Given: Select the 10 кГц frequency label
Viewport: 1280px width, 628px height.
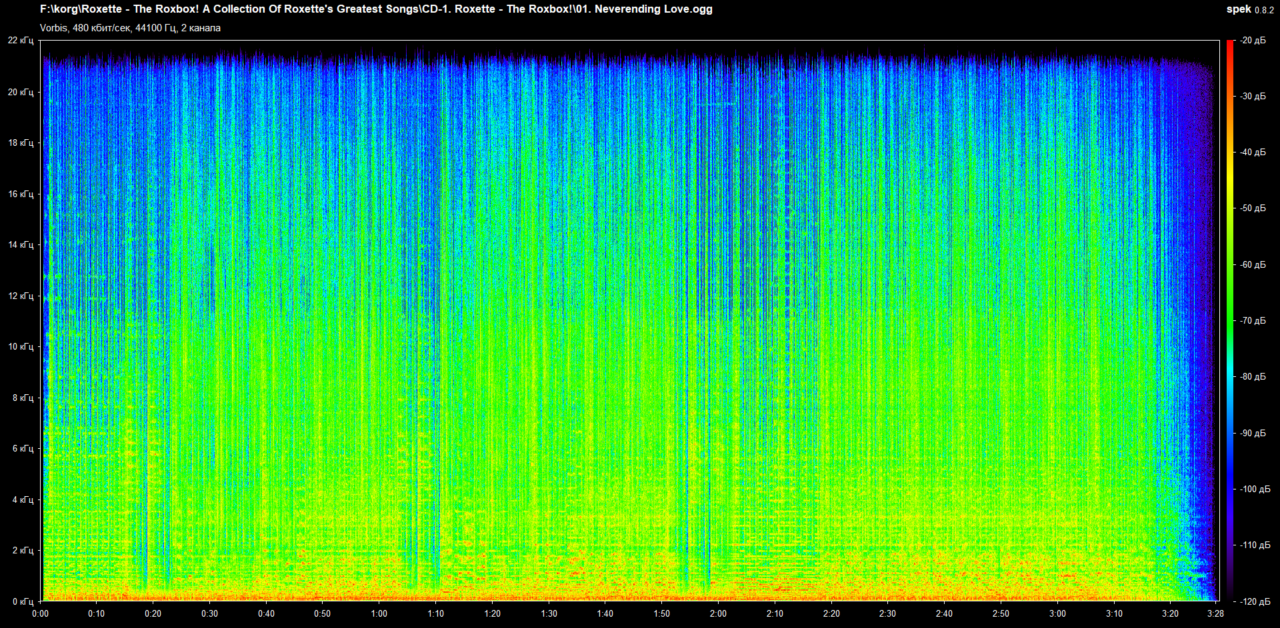Looking at the screenshot, I should point(21,346).
